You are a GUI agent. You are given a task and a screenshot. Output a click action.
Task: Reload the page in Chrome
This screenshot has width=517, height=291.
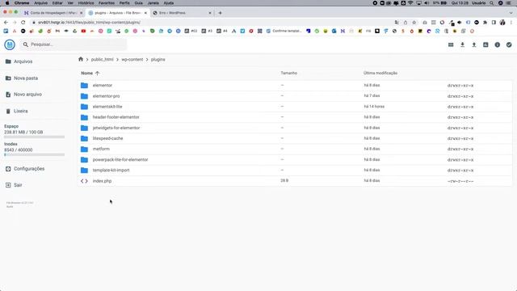tap(23, 23)
